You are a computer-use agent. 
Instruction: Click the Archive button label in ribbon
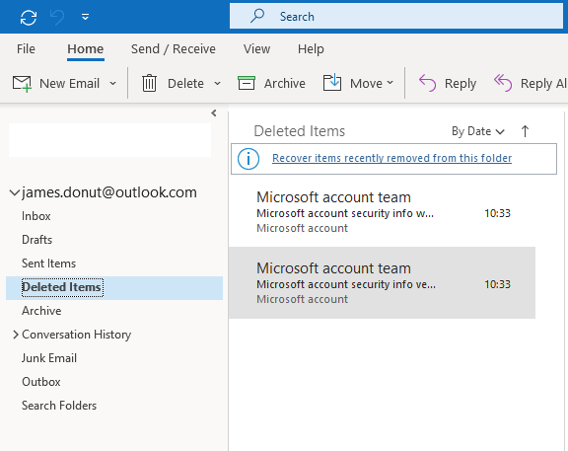click(x=285, y=83)
